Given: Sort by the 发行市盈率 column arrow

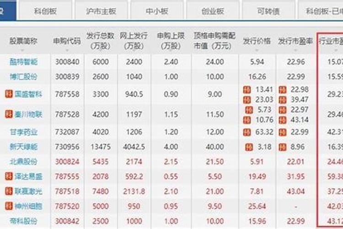Looking at the screenshot, I should pyautogui.click(x=295, y=50).
